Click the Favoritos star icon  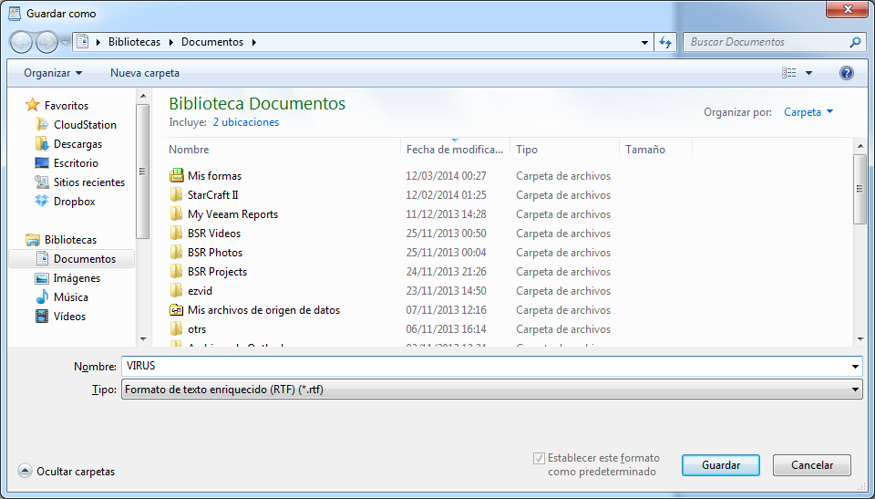coord(33,105)
